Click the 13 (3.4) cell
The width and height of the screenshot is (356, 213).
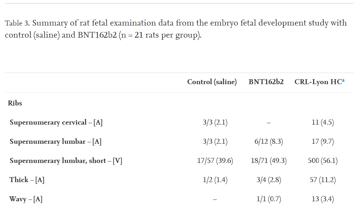323,199
